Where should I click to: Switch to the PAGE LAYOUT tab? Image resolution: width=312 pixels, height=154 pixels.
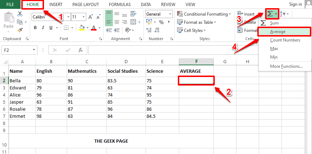click(86, 4)
